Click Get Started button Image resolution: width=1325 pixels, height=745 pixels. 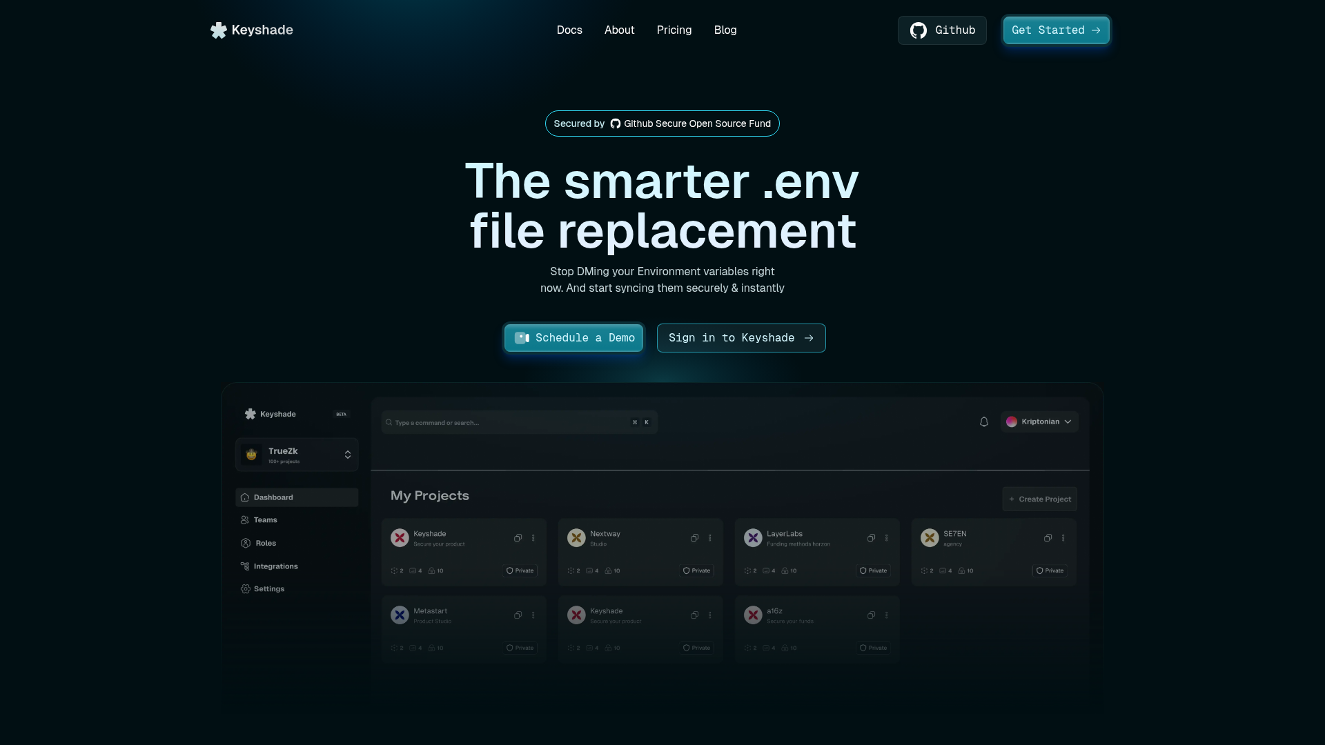[x=1056, y=30]
